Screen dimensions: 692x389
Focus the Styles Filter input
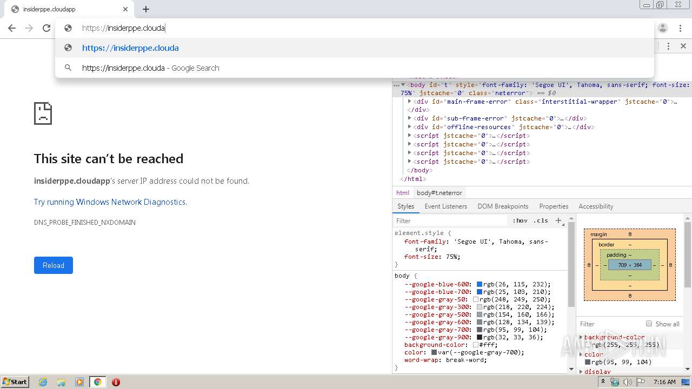[x=451, y=220]
